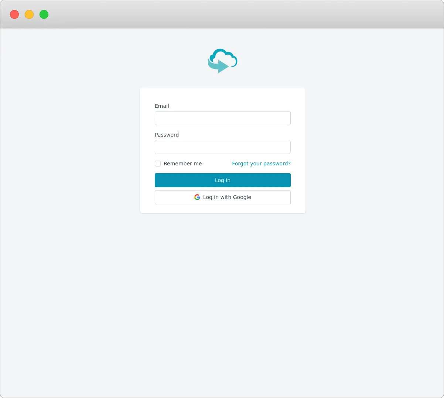Click the Google G icon
The width and height of the screenshot is (444, 398).
(x=197, y=197)
